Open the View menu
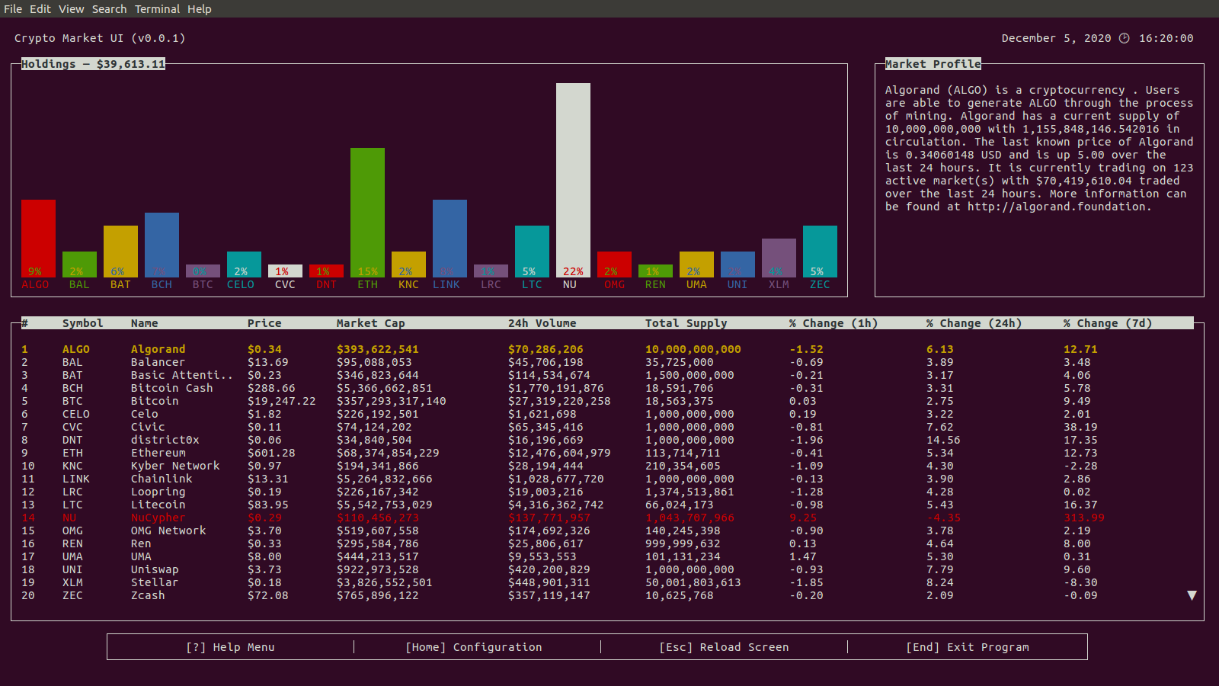Viewport: 1219px width, 686px height. [x=71, y=9]
